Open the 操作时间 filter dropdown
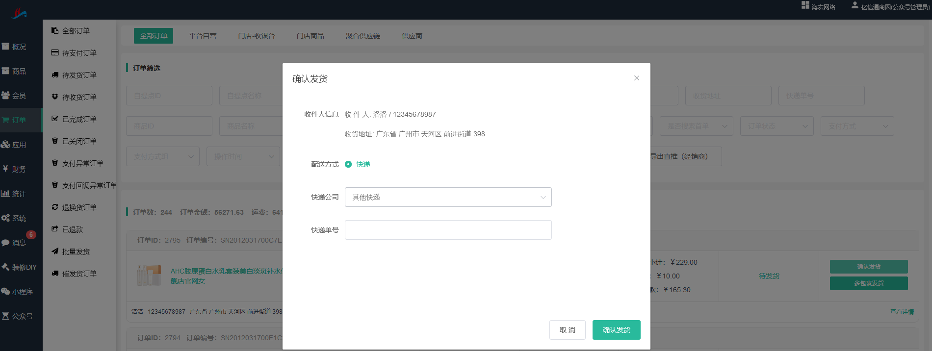Image resolution: width=932 pixels, height=351 pixels. (243, 156)
